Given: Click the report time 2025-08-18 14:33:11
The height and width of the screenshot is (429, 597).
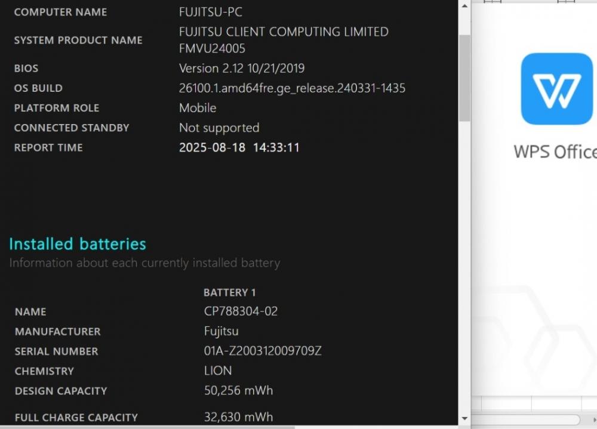Looking at the screenshot, I should (239, 147).
